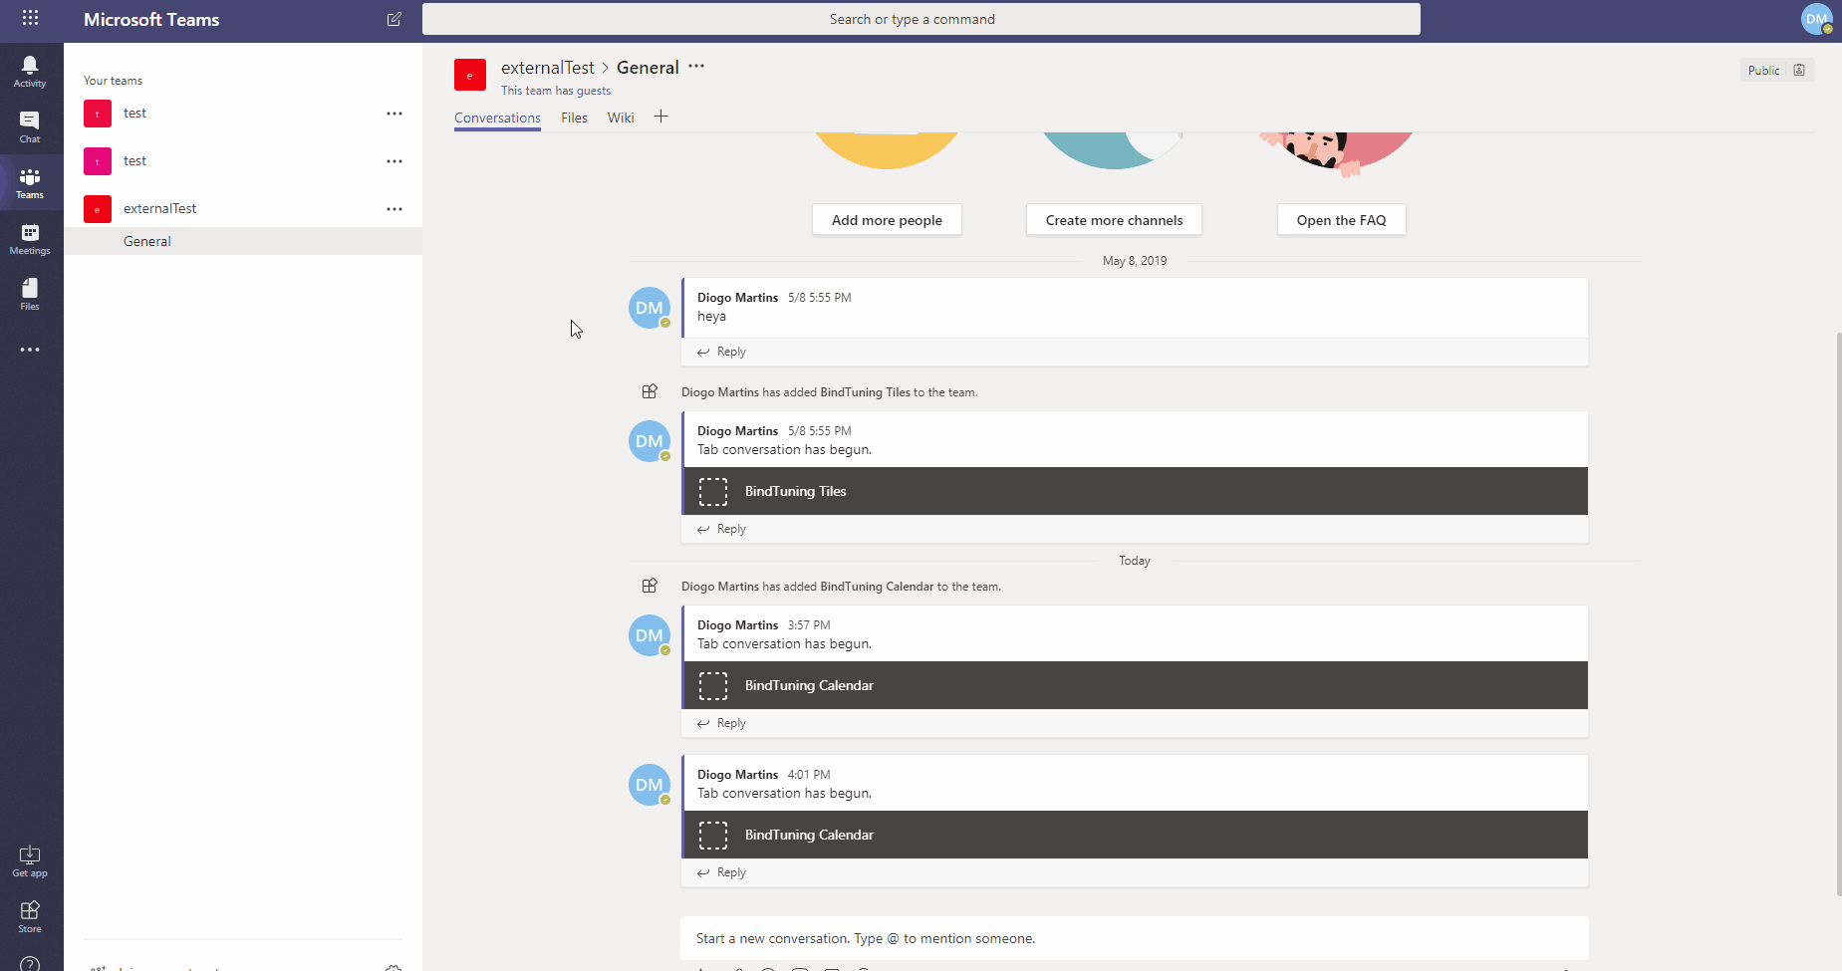Open the BindTuning Tiles tab card
Image resolution: width=1842 pixels, height=971 pixels.
1136,491
